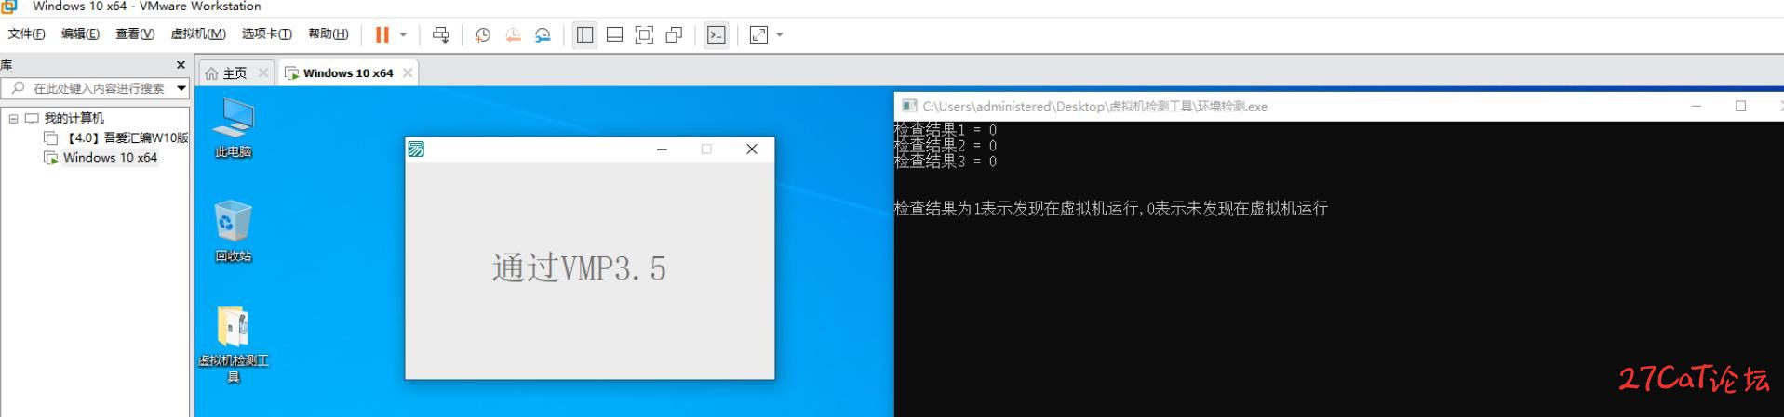Open the console view icon
This screenshot has width=1784, height=417.
(x=716, y=34)
